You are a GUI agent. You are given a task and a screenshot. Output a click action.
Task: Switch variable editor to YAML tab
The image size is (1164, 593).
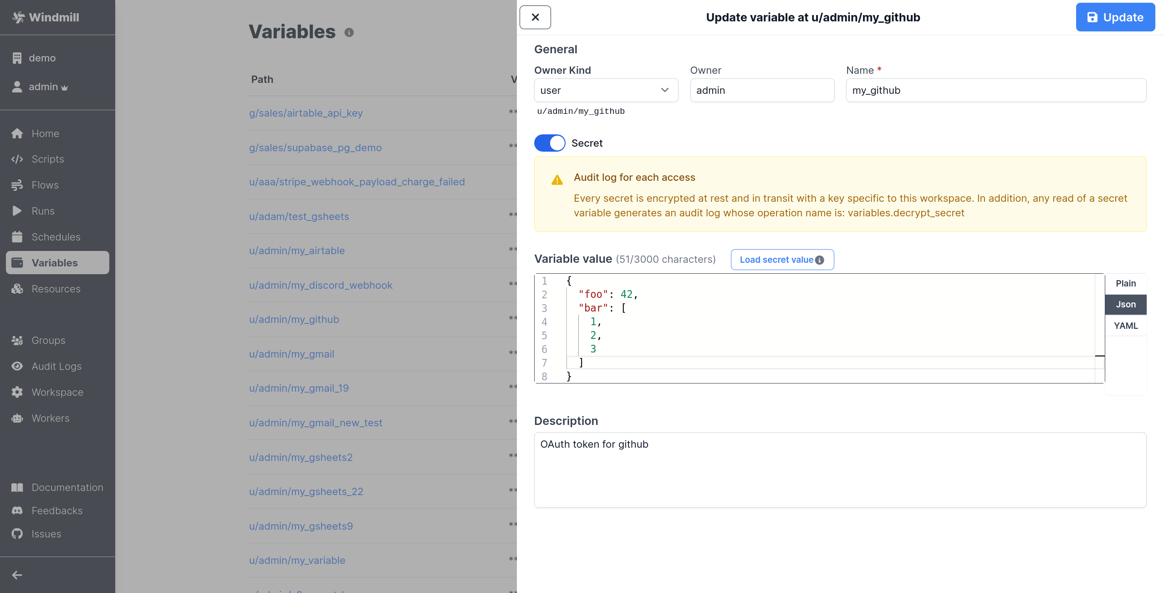click(1125, 325)
